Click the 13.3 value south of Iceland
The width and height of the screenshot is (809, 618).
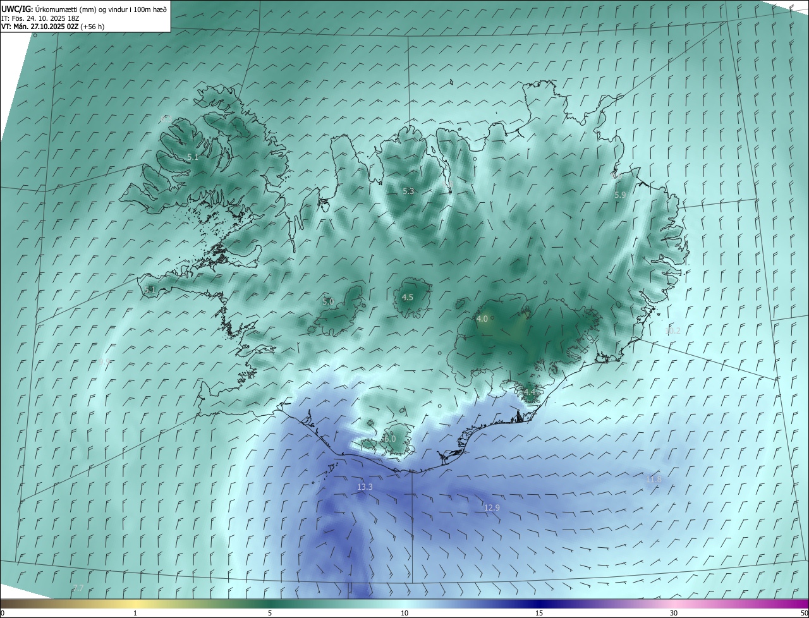point(365,487)
